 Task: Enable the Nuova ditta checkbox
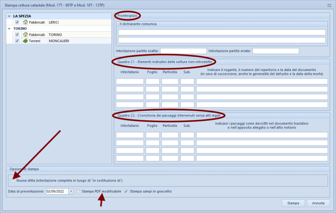tap(13, 181)
